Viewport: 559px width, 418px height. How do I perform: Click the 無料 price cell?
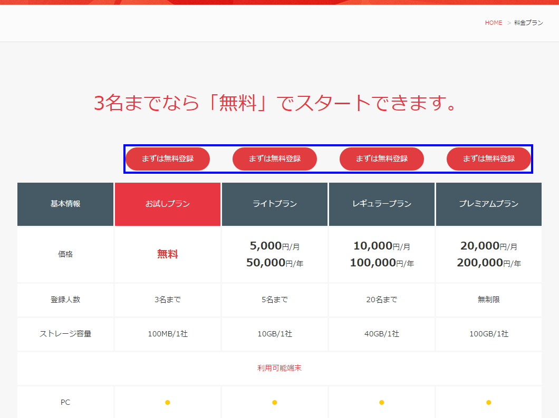[168, 254]
